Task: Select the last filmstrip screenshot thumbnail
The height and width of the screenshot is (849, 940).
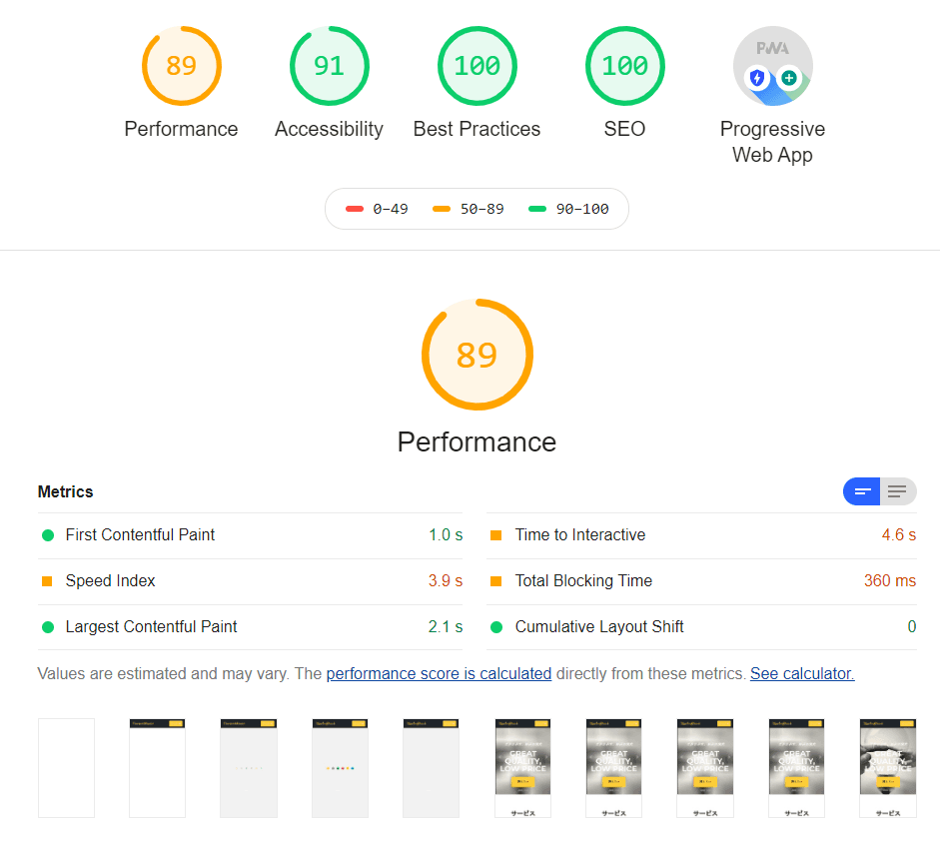Action: coord(887,768)
